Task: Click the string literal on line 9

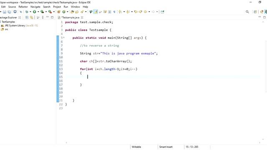Action: click(x=128, y=53)
